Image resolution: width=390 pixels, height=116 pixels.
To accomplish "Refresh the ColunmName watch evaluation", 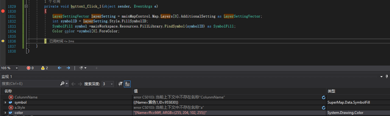I will point(324,97).
